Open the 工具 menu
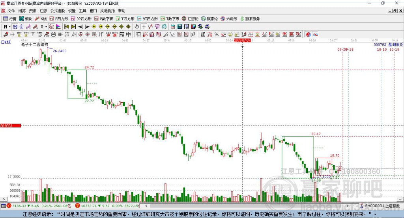The height and width of the screenshot is (218, 404). [82, 11]
